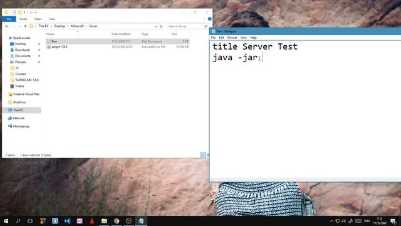Click 'This PC' in address breadcrumb
This screenshot has width=401, height=226.
coord(43,26)
